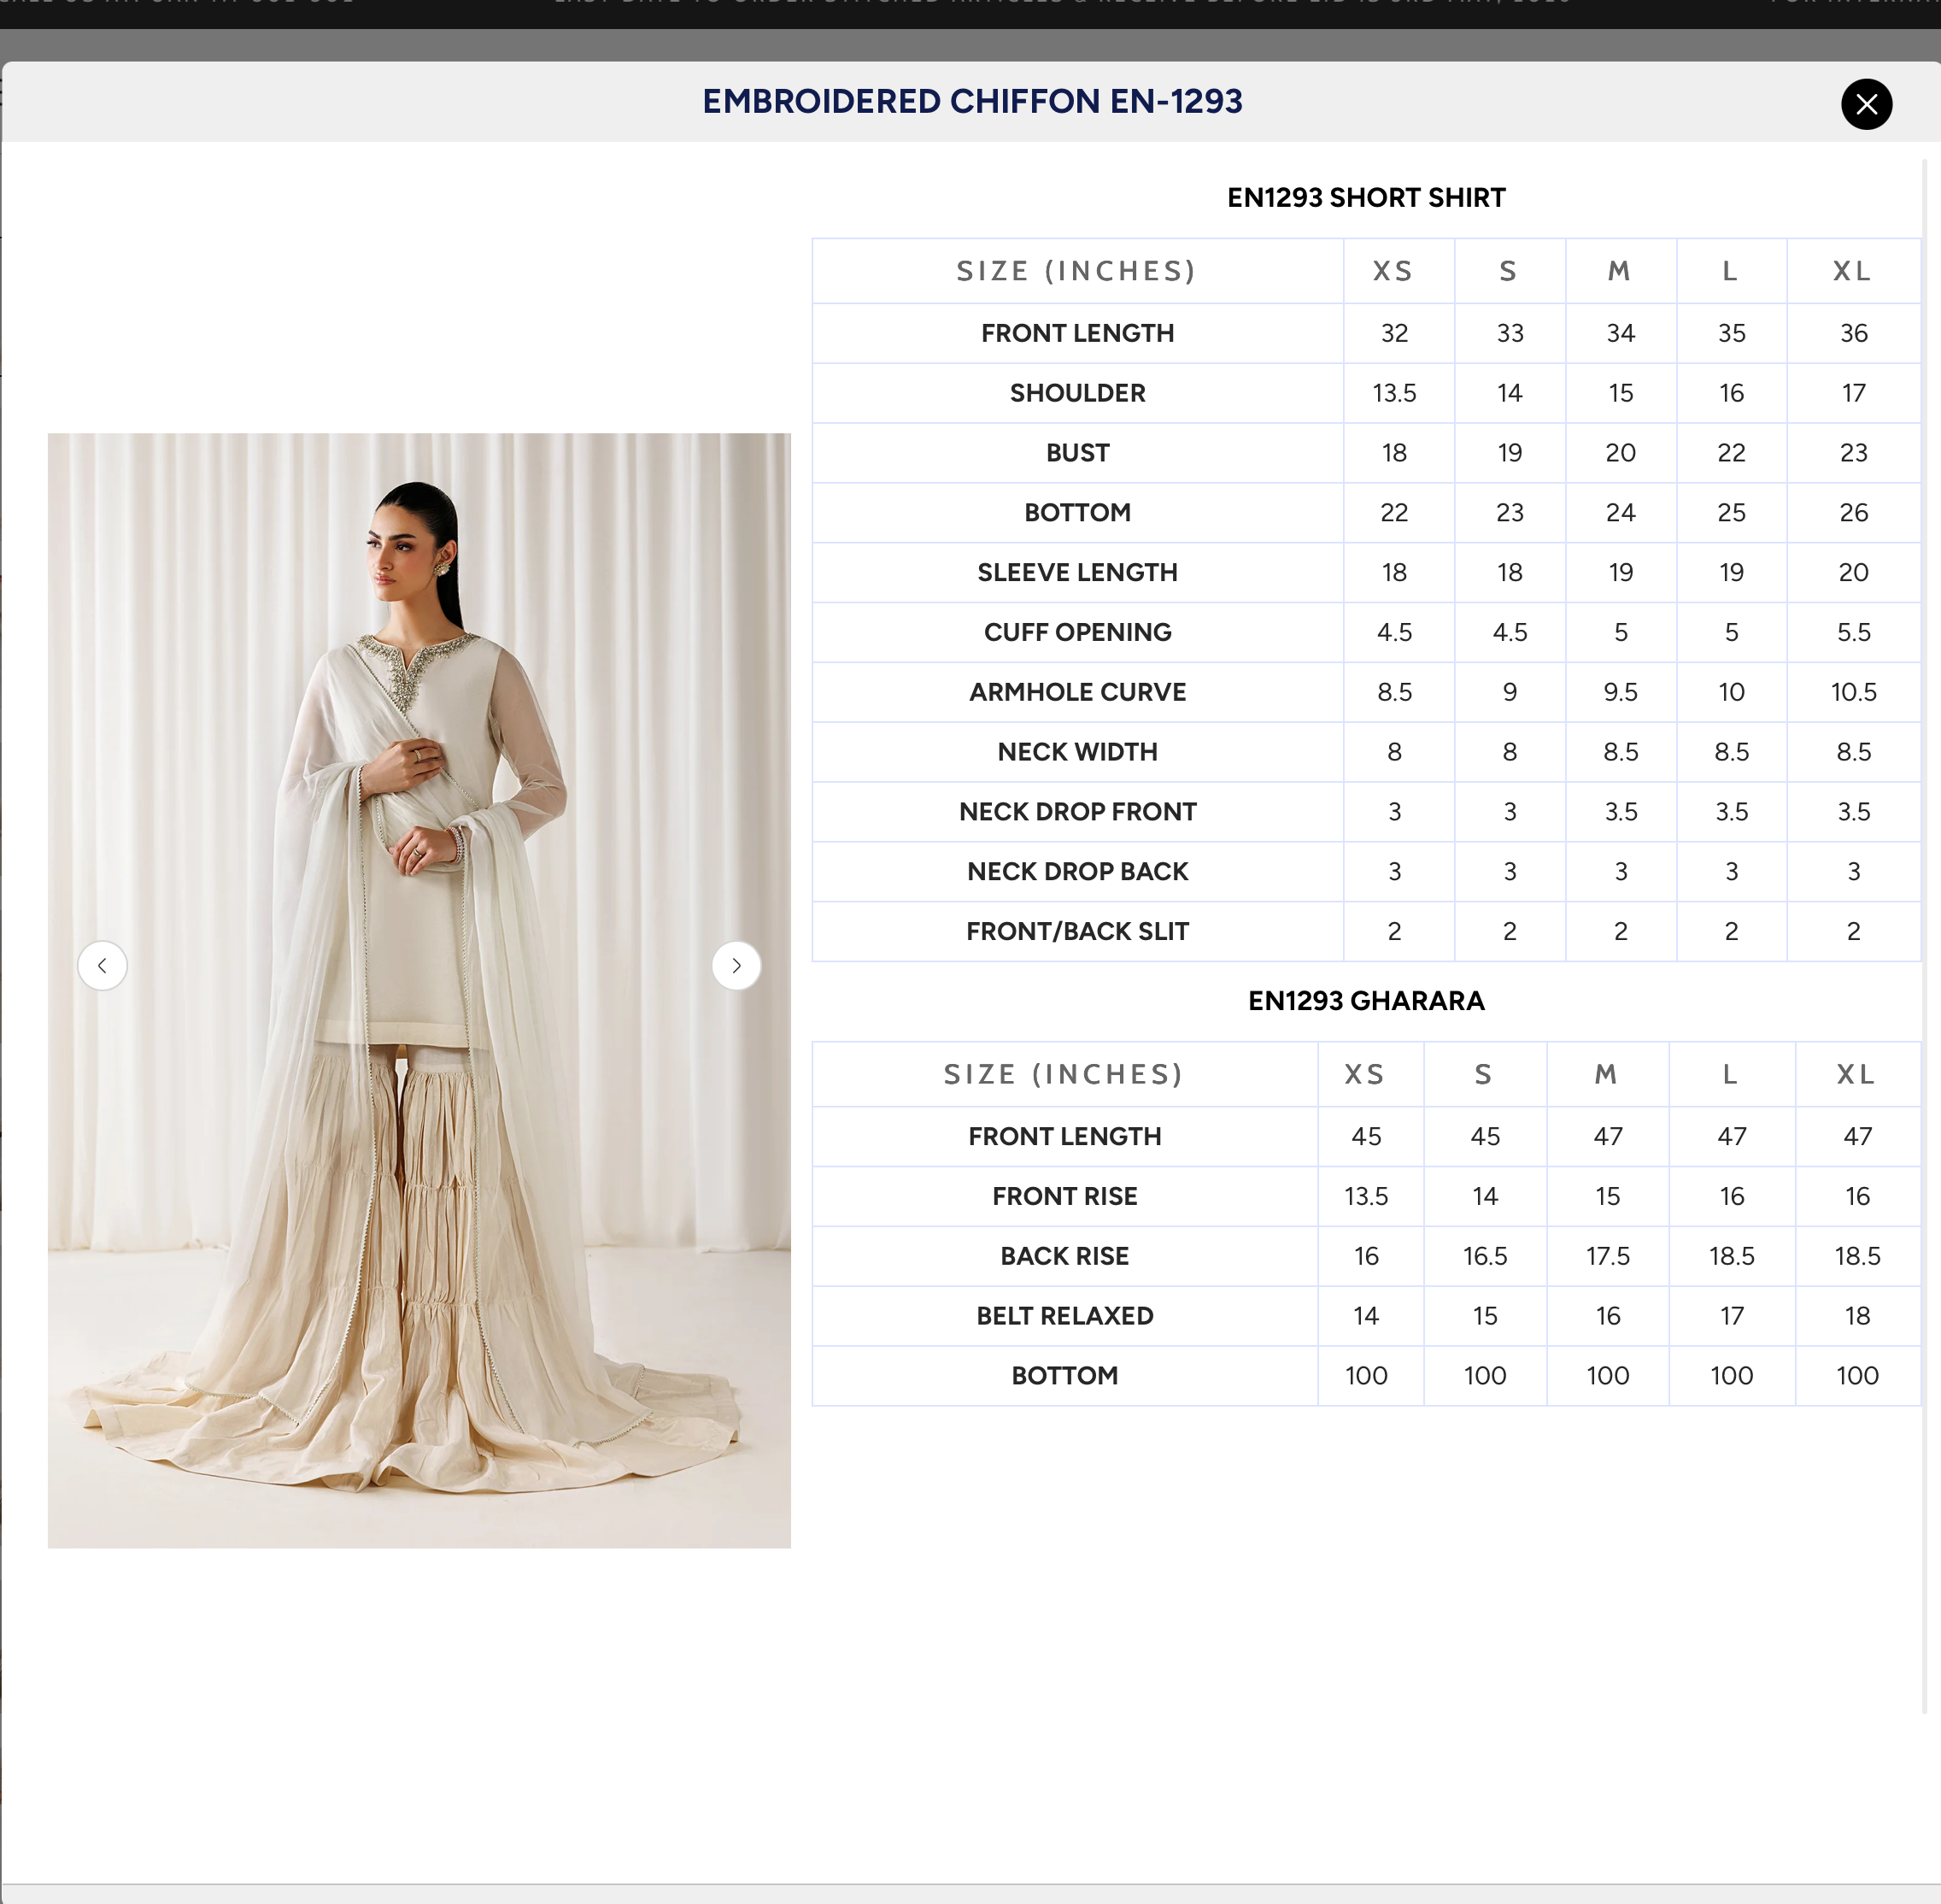1941x1904 pixels.
Task: Click the gharara FRONT LENGTH row label
Action: point(1064,1137)
